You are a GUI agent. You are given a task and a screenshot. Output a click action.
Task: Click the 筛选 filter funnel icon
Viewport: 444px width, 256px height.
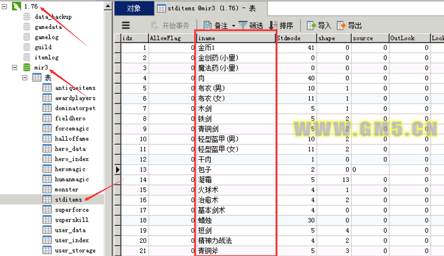243,25
